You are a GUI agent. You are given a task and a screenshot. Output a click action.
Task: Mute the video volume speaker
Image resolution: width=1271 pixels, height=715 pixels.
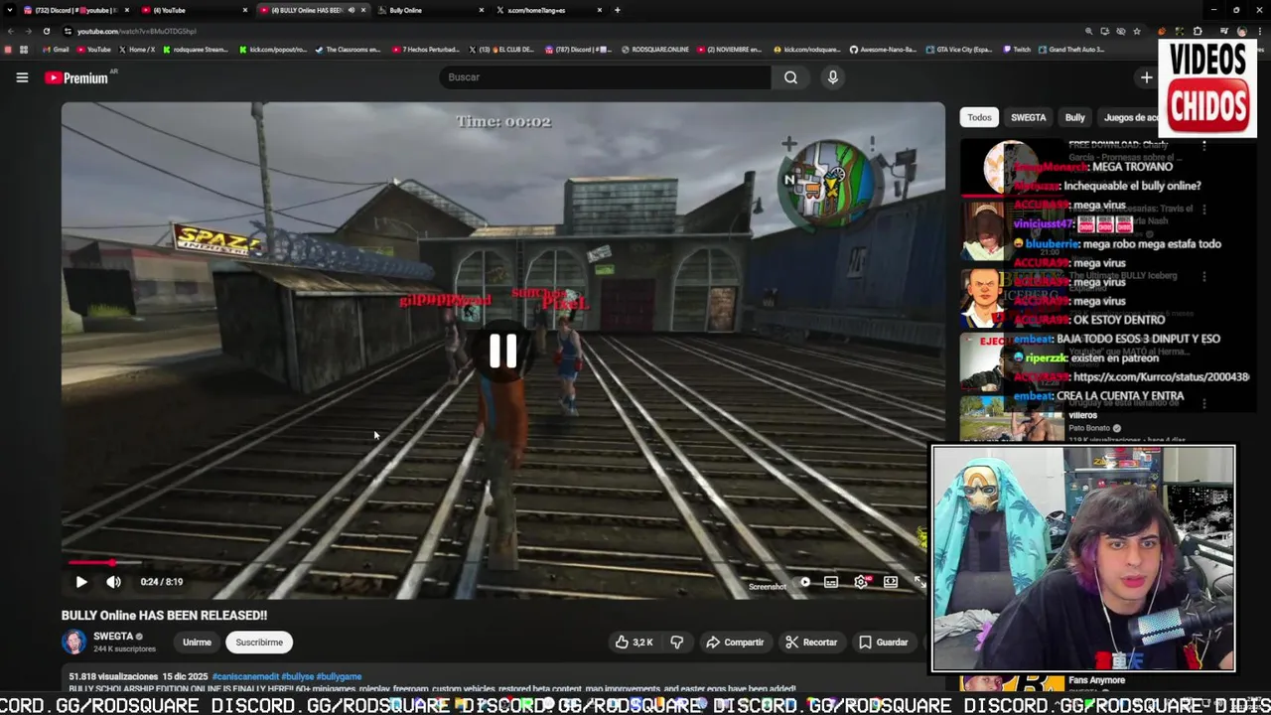click(113, 582)
